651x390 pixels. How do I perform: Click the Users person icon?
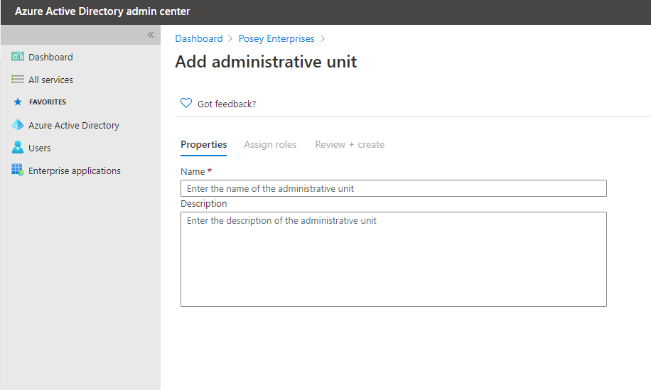point(18,147)
